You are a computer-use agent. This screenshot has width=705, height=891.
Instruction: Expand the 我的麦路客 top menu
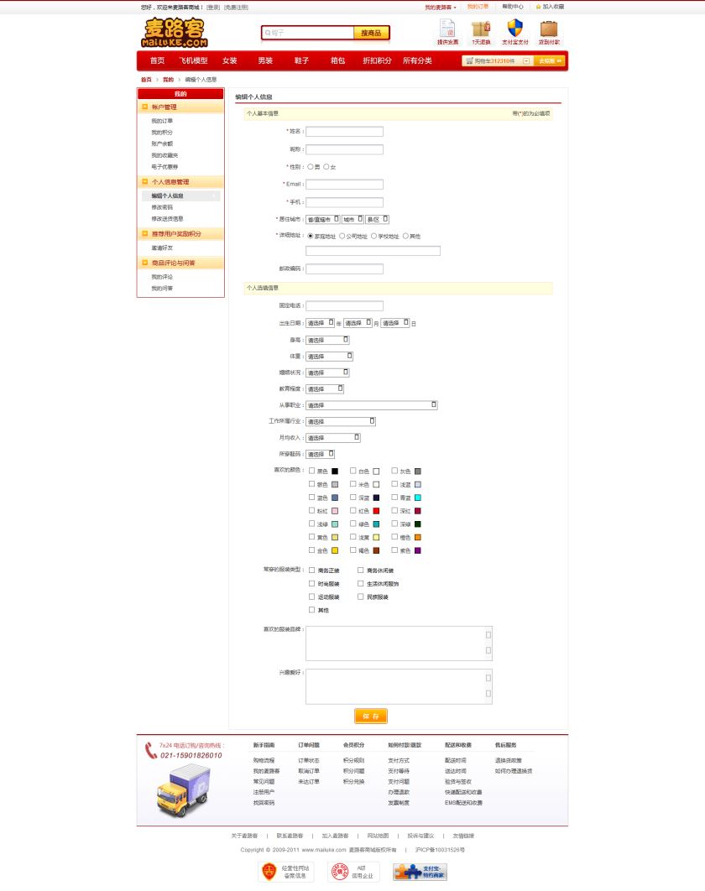(x=441, y=8)
